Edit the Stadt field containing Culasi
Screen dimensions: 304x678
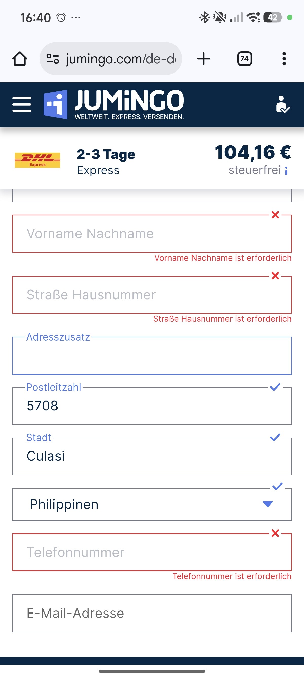coord(152,456)
